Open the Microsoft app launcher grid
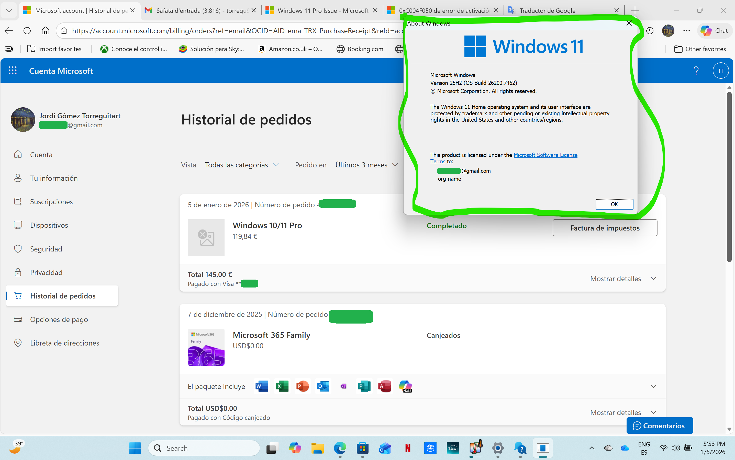 (13, 71)
